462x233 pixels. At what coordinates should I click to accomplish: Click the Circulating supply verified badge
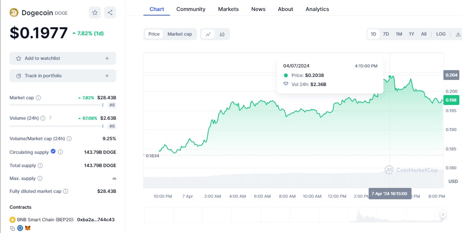tap(53, 152)
